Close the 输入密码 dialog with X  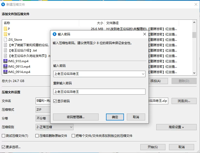click(145, 34)
